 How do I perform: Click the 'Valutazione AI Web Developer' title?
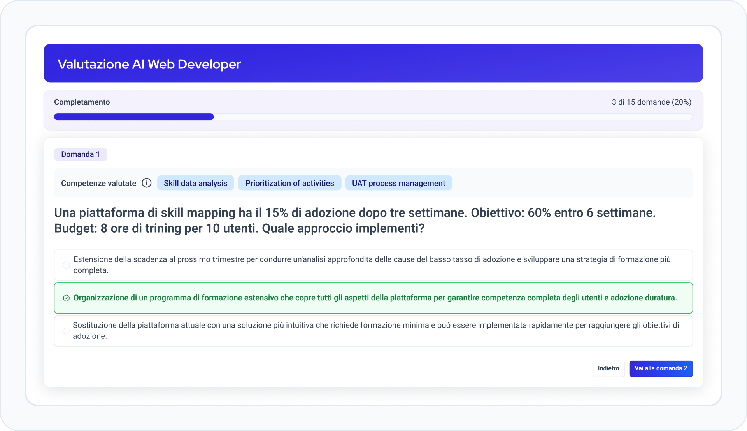point(149,64)
